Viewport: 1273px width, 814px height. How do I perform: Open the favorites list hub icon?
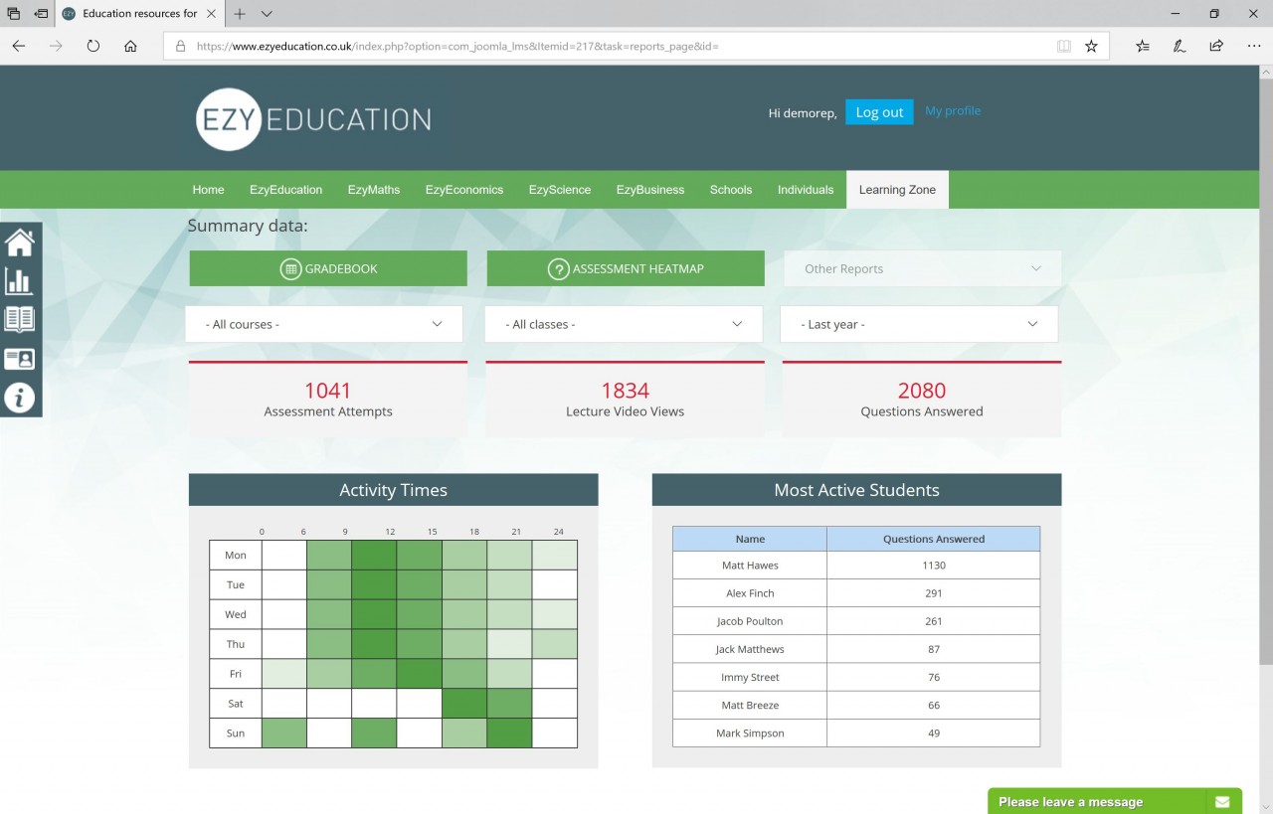[x=1143, y=46]
